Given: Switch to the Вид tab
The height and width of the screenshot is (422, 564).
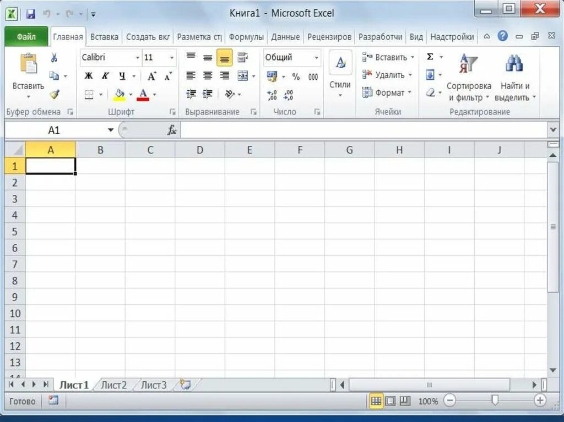Looking at the screenshot, I should [416, 37].
